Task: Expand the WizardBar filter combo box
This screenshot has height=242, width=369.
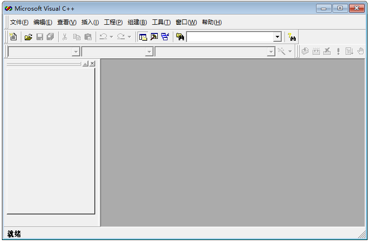Action: pos(149,52)
